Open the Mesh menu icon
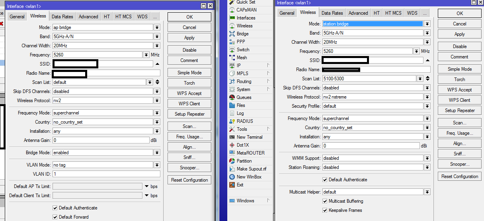This screenshot has width=484, height=221. pyautogui.click(x=232, y=58)
